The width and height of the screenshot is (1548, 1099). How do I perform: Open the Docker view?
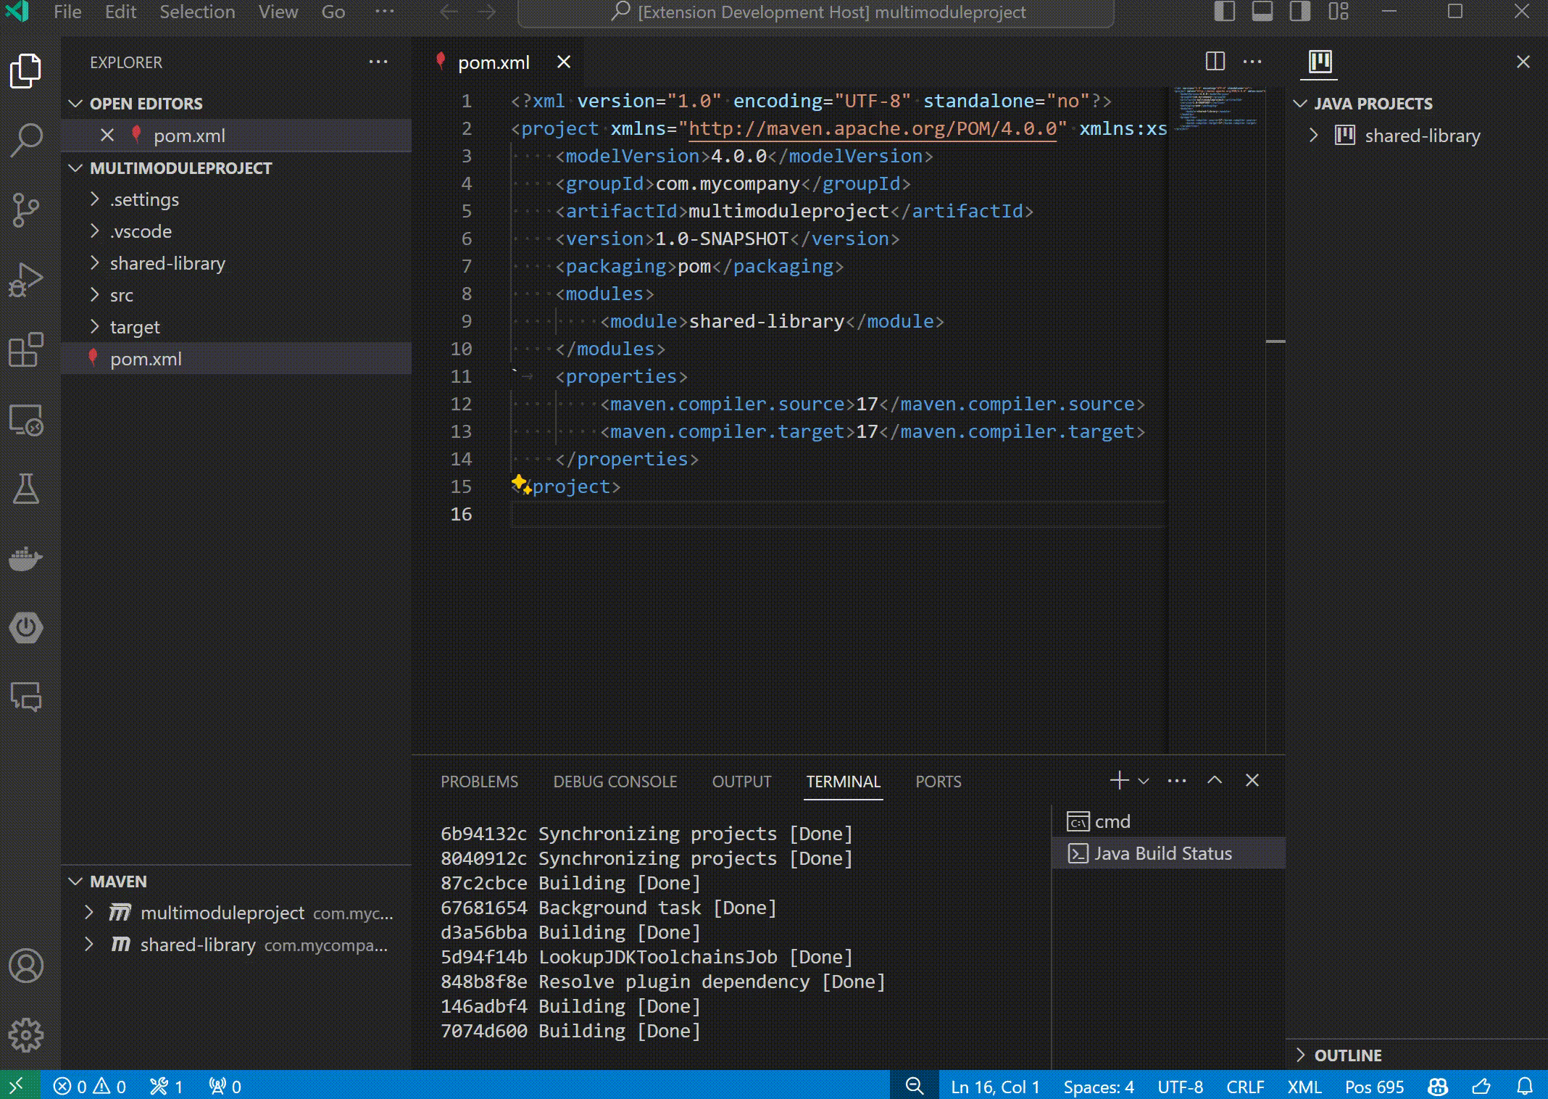26,559
